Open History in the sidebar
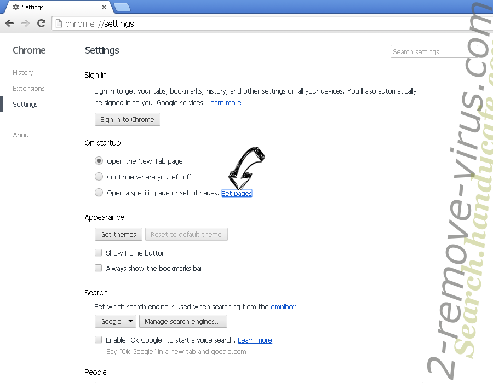493x383 pixels. coord(22,73)
